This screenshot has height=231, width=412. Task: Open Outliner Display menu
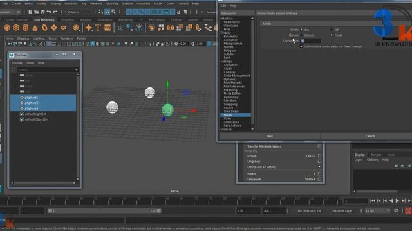pyautogui.click(x=17, y=63)
